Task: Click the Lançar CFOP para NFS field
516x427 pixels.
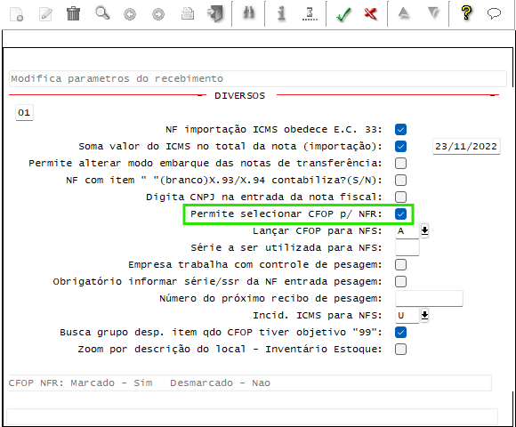Action: [x=407, y=230]
